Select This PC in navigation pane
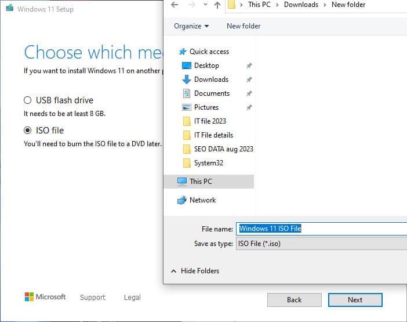 pos(201,181)
